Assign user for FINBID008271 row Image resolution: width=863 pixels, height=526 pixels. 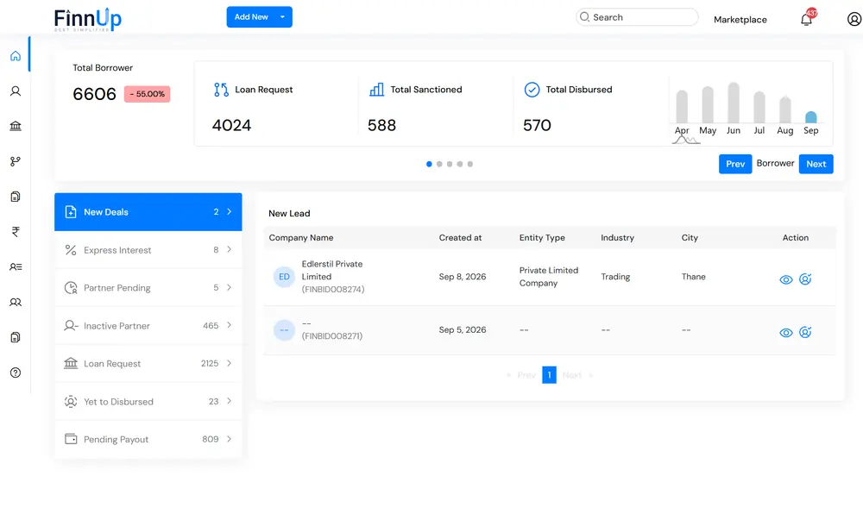805,332
